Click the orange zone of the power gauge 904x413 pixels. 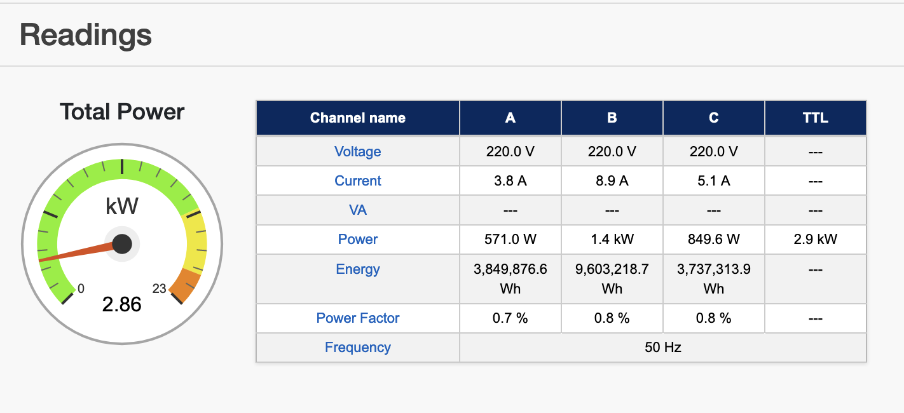coord(187,285)
